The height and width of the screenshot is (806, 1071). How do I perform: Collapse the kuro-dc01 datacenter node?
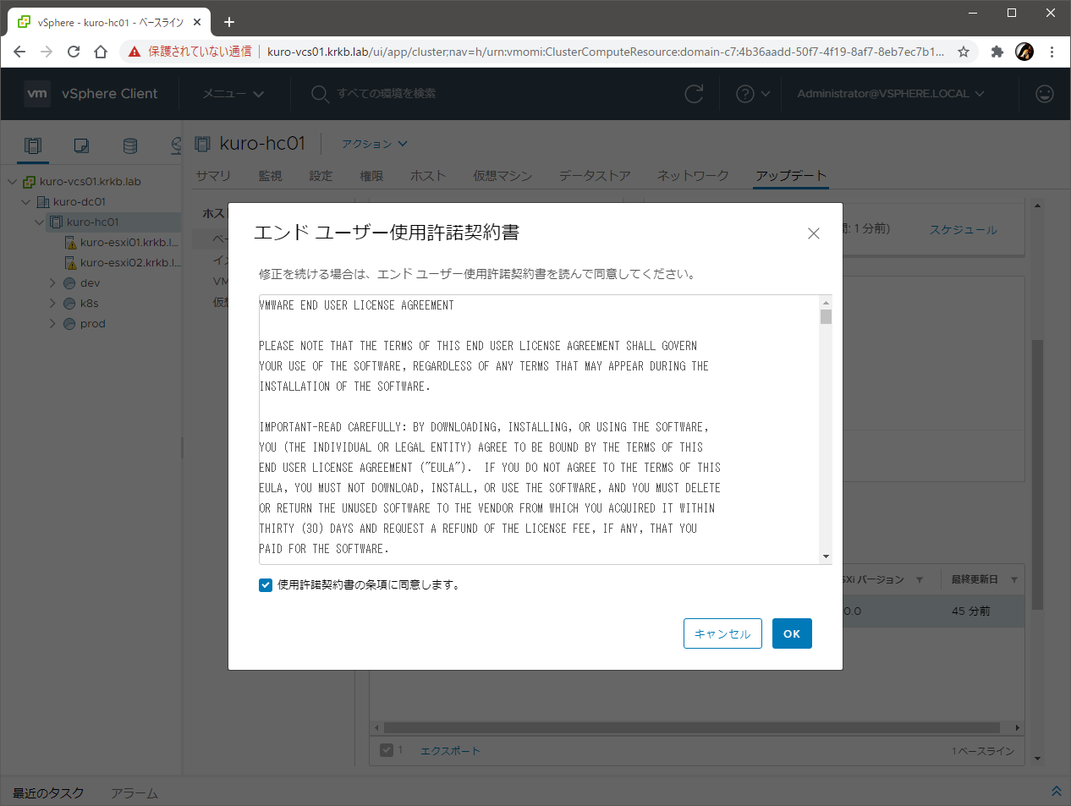tap(26, 202)
